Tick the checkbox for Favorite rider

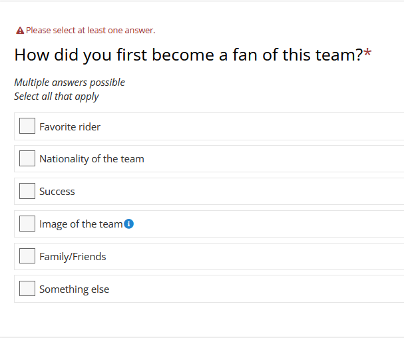pos(27,126)
